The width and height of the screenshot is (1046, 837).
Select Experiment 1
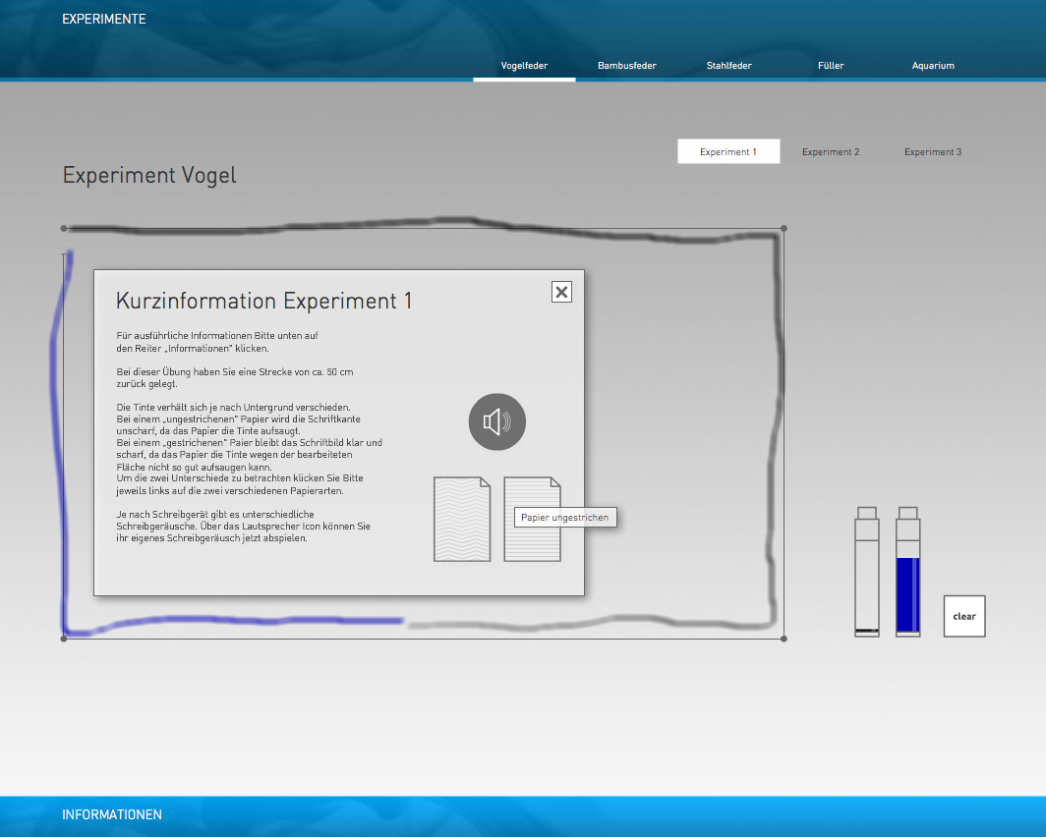click(728, 152)
